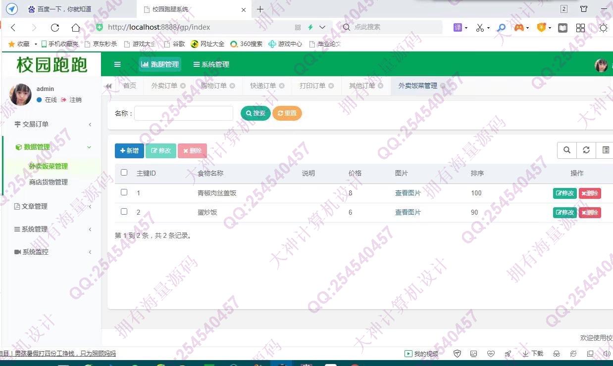Click 删除 in the 蛋炒饭 row
This screenshot has height=366, width=613.
[590, 213]
